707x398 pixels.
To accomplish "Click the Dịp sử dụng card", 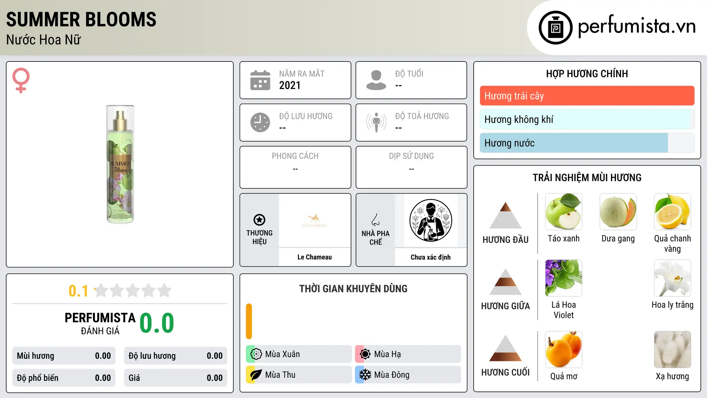I will (411, 167).
